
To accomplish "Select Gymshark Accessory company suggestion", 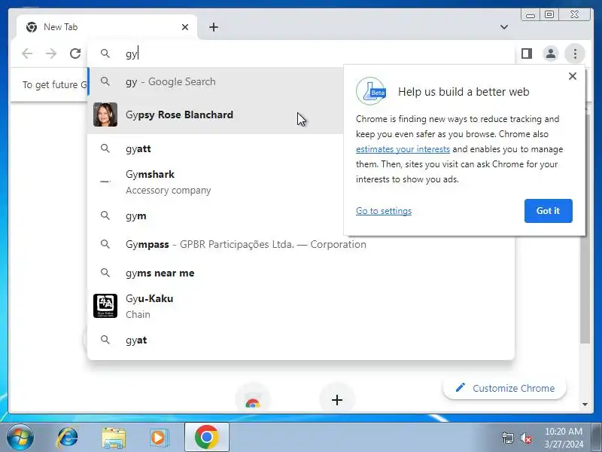I will [x=215, y=182].
